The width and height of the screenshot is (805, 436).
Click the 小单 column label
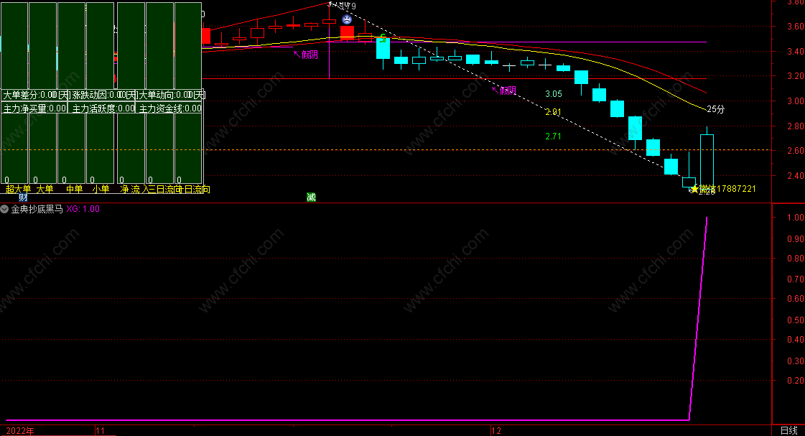click(101, 189)
